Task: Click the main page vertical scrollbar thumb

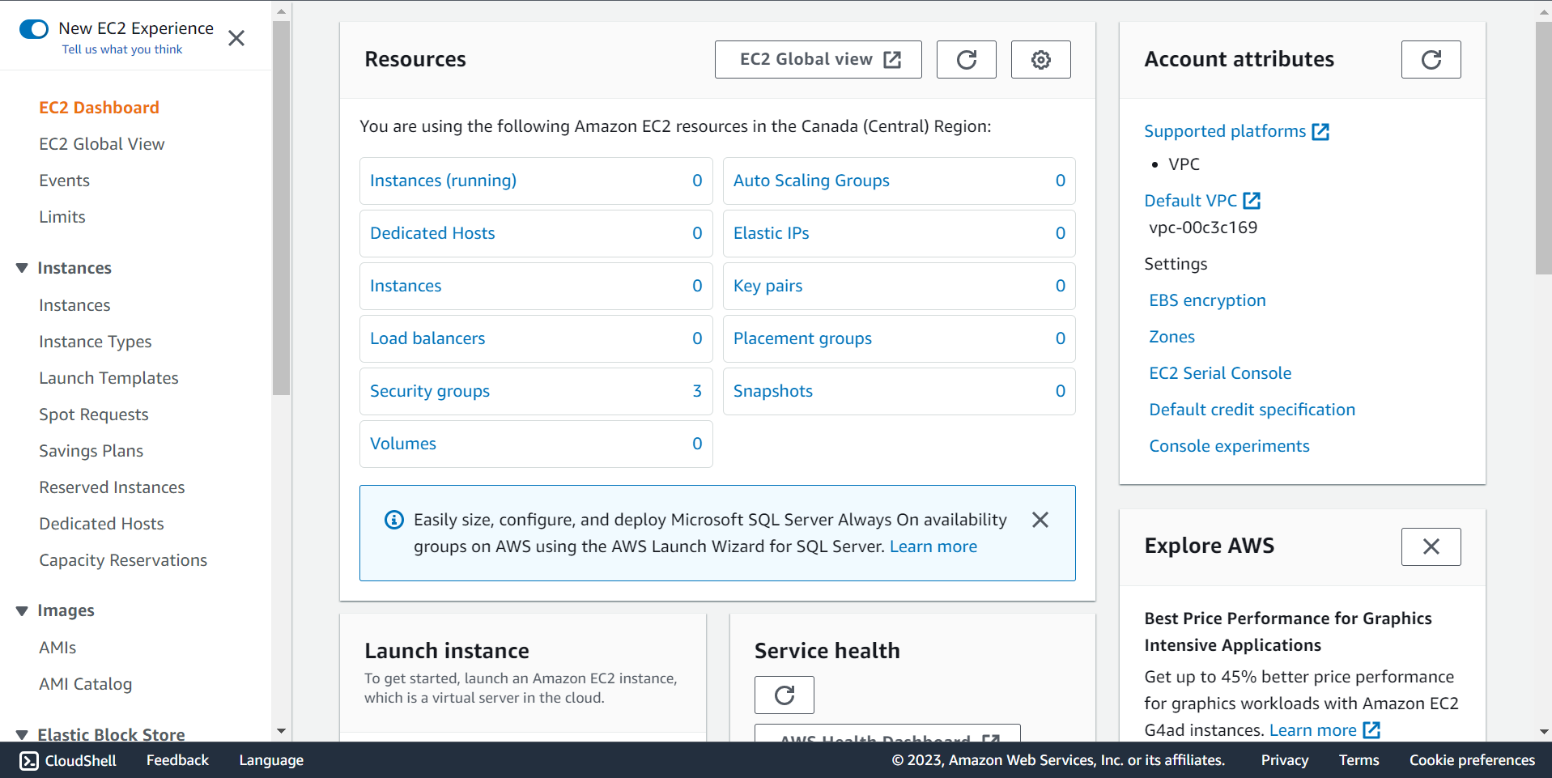Action: [1543, 148]
